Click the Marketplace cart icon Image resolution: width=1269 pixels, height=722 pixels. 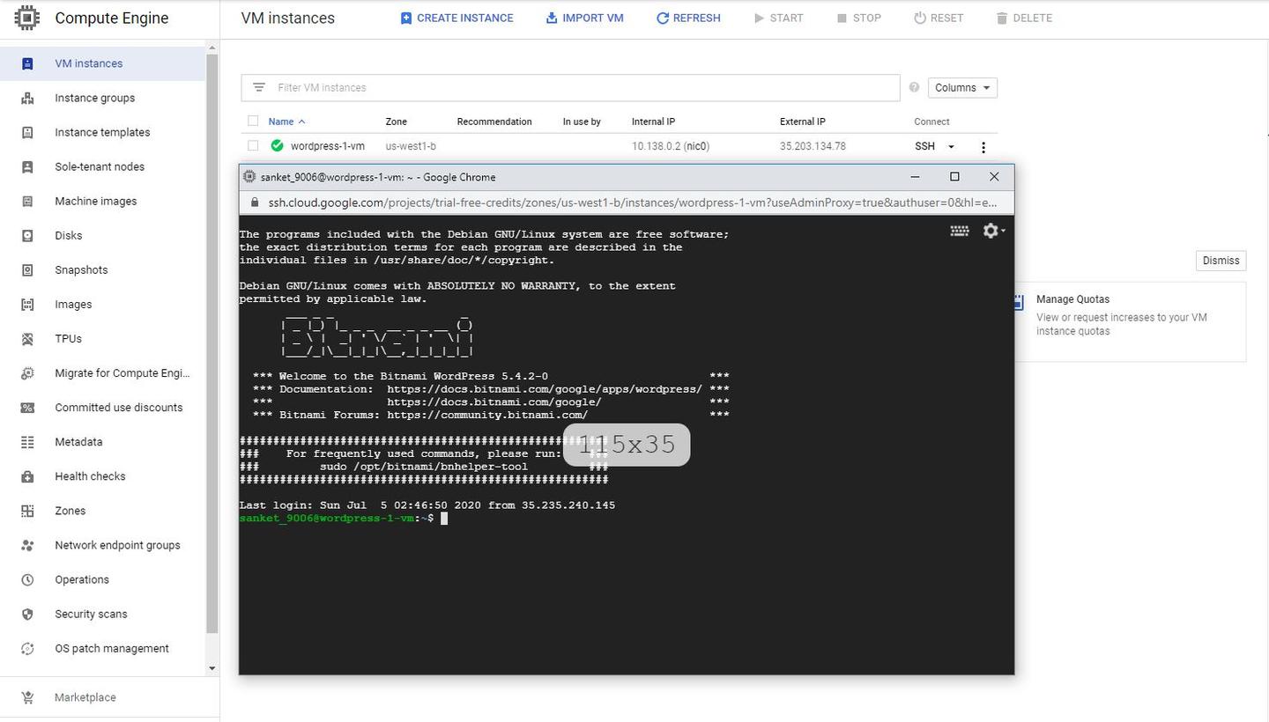click(27, 697)
